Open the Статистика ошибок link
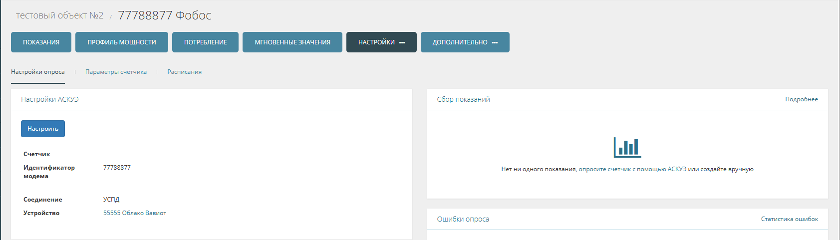840x240 pixels. (789, 219)
